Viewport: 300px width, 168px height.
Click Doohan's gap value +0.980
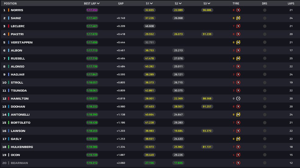(121, 106)
